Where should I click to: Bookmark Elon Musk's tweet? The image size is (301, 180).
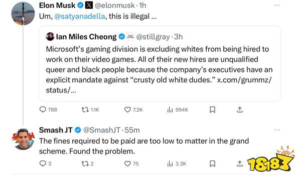[212, 109]
